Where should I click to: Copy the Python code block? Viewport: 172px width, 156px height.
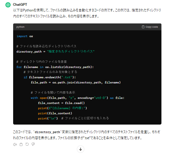[150, 27]
